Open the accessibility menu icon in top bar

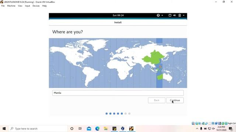(158, 15)
